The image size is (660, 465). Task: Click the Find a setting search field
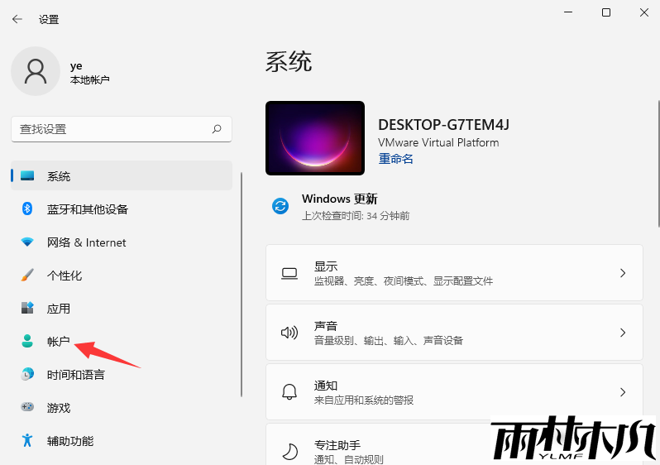tap(112, 129)
